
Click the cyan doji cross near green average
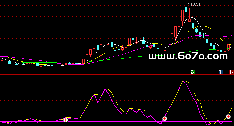[161, 51]
